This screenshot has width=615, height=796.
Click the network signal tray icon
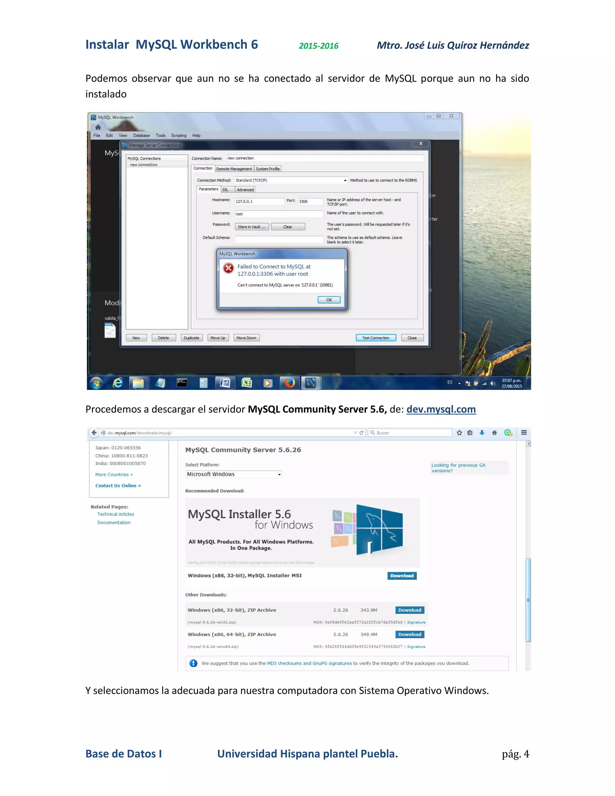tap(485, 383)
